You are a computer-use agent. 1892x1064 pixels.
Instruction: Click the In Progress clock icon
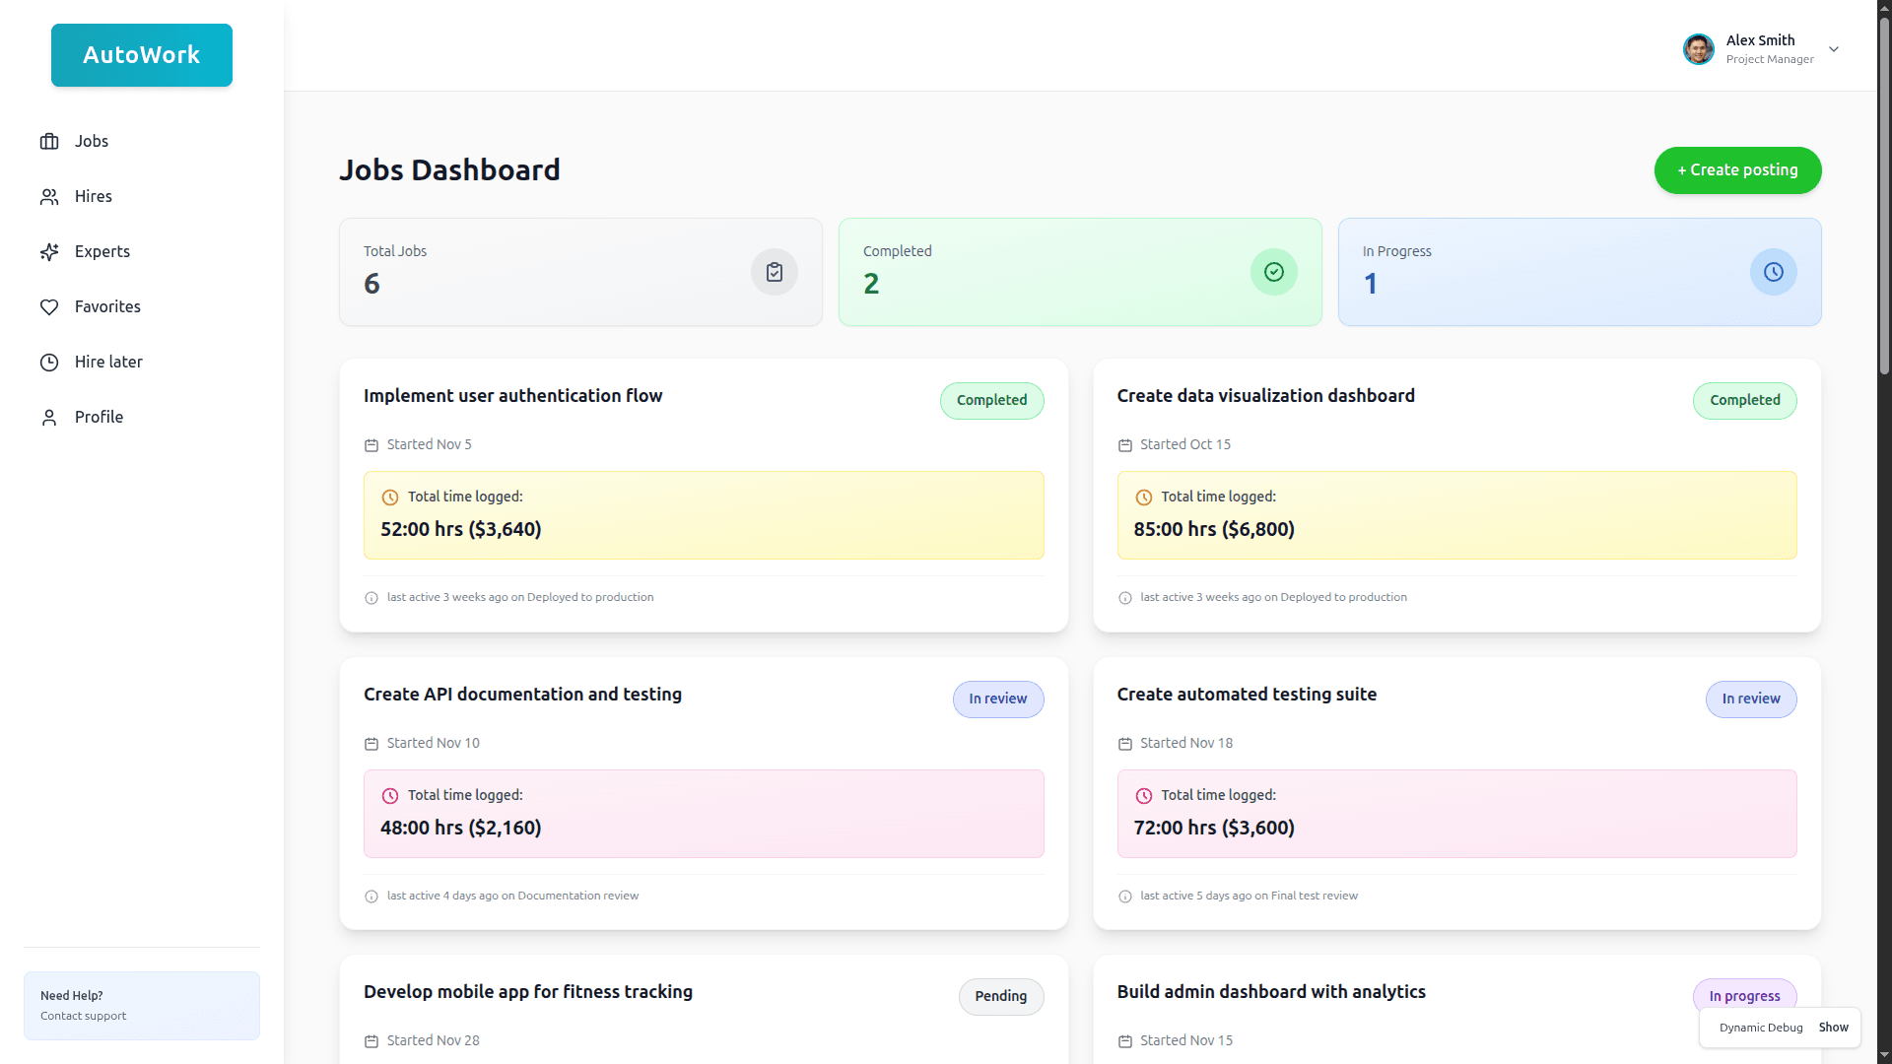1774,272
